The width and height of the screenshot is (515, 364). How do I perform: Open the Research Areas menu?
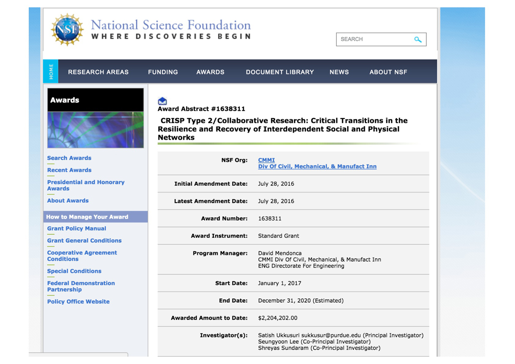tap(98, 72)
